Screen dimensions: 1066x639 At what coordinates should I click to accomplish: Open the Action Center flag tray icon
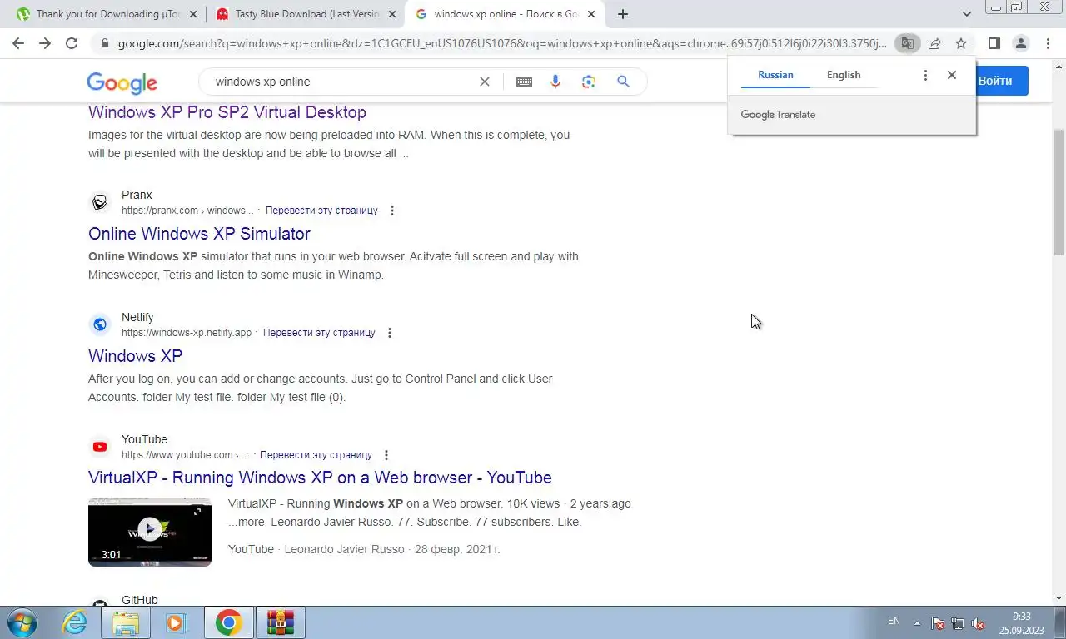(938, 623)
